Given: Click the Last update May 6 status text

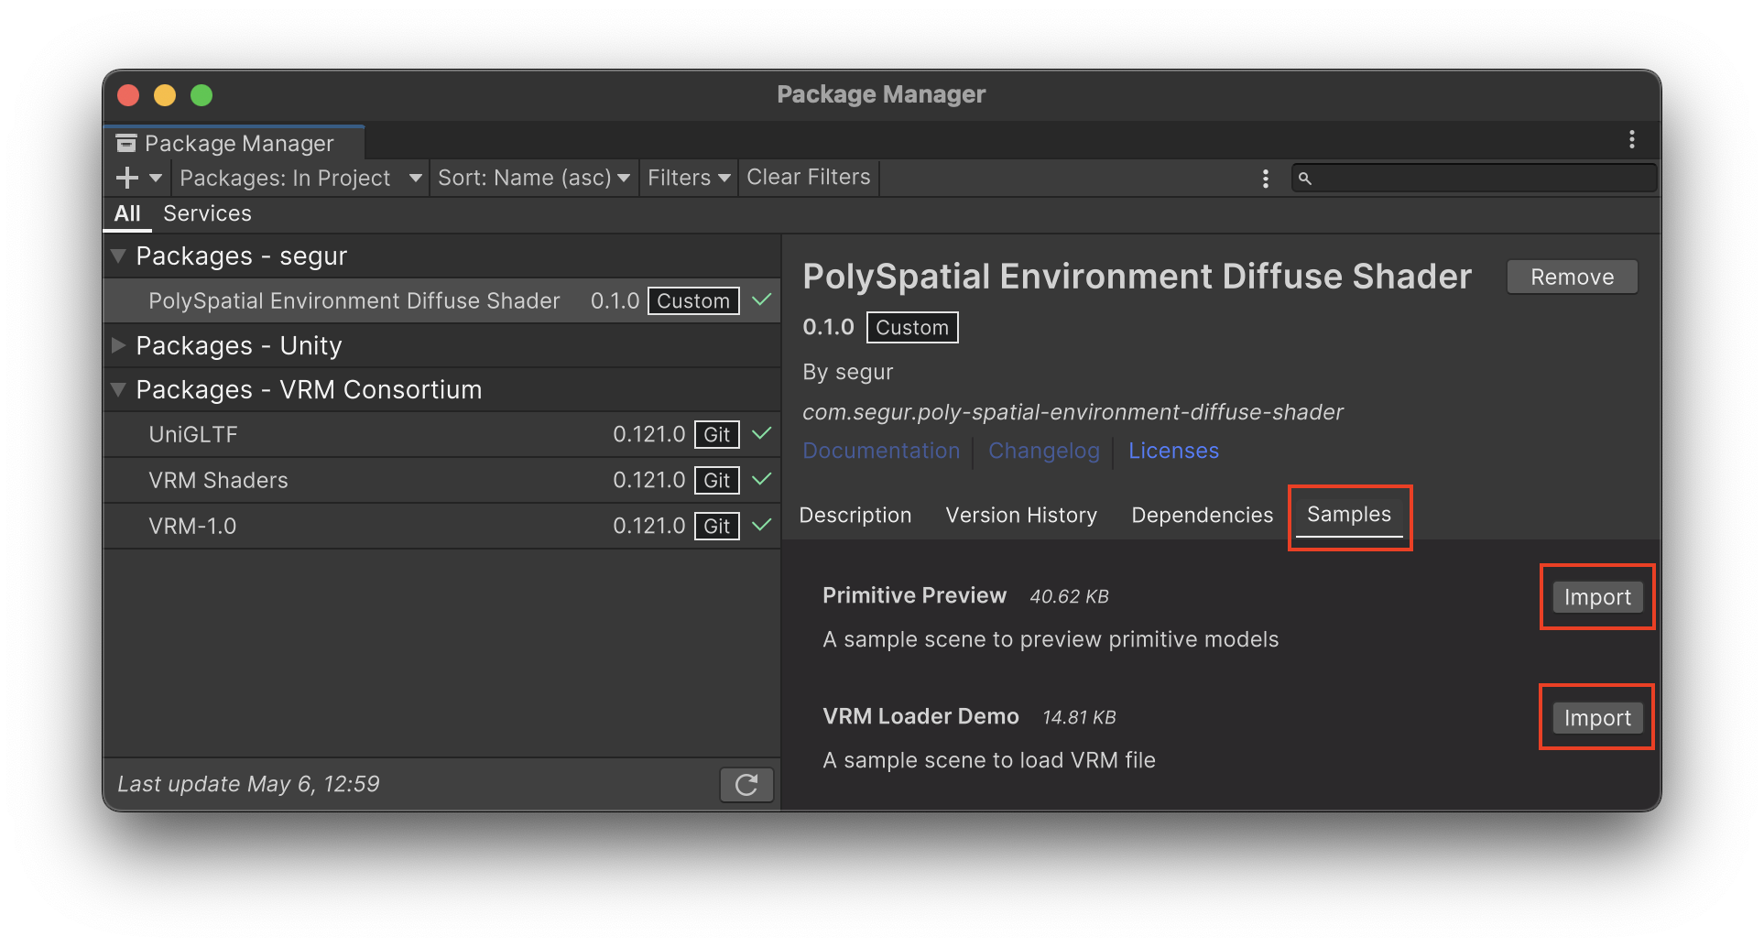Looking at the screenshot, I should pos(248,784).
